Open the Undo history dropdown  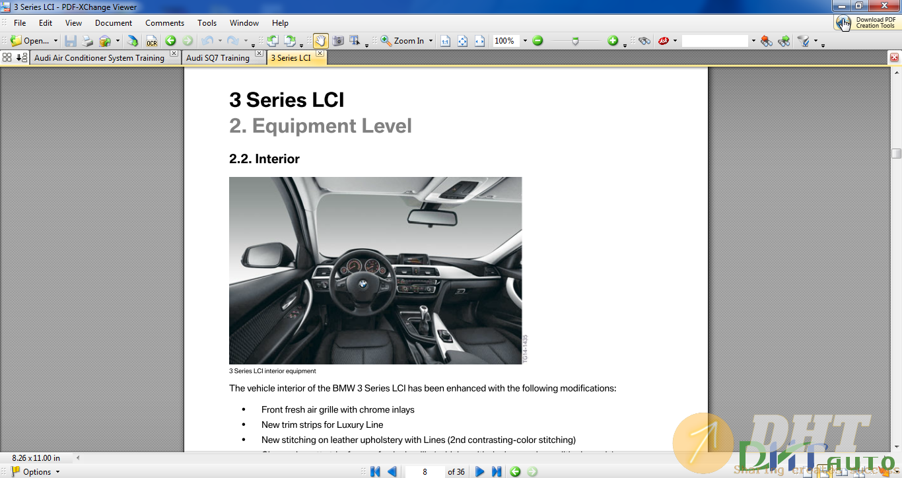(219, 41)
